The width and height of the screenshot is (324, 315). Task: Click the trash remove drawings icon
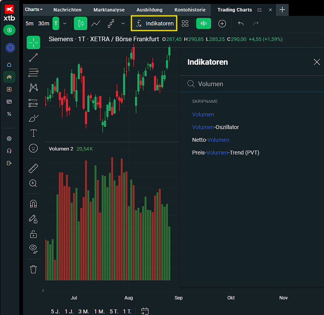pos(33,269)
